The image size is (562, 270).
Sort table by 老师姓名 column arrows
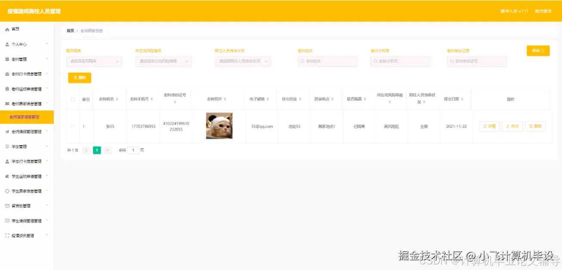117,99
